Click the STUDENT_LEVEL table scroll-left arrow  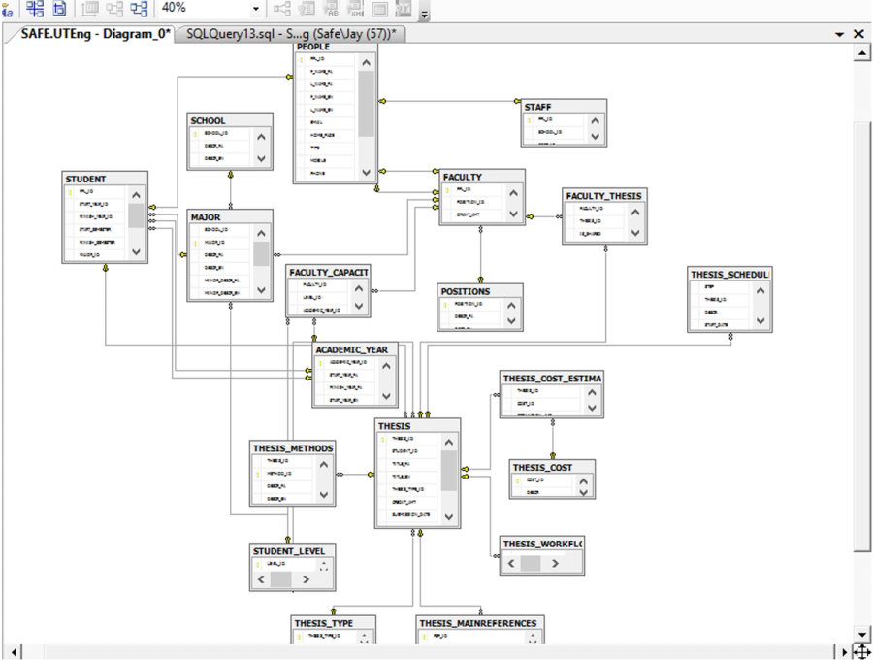point(261,579)
